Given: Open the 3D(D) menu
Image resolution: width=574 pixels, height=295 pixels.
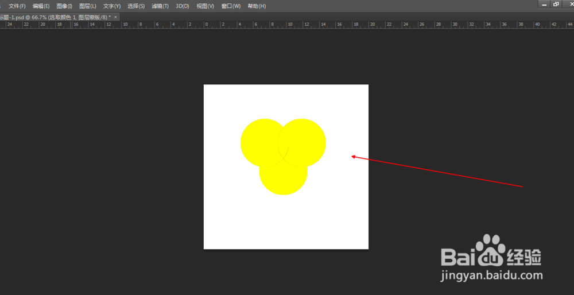Looking at the screenshot, I should [183, 6].
